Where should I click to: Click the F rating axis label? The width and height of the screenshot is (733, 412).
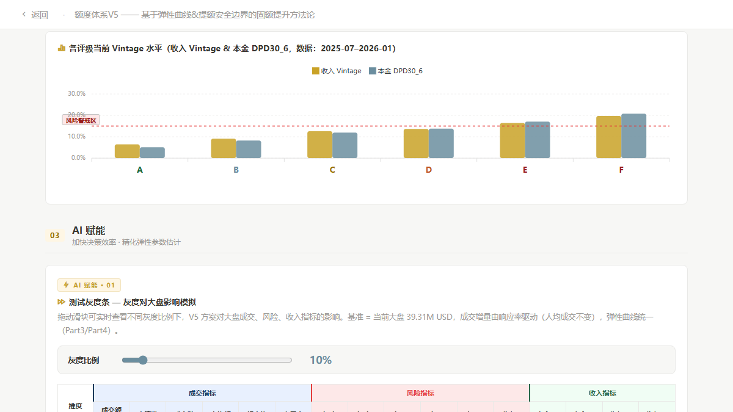(x=621, y=170)
